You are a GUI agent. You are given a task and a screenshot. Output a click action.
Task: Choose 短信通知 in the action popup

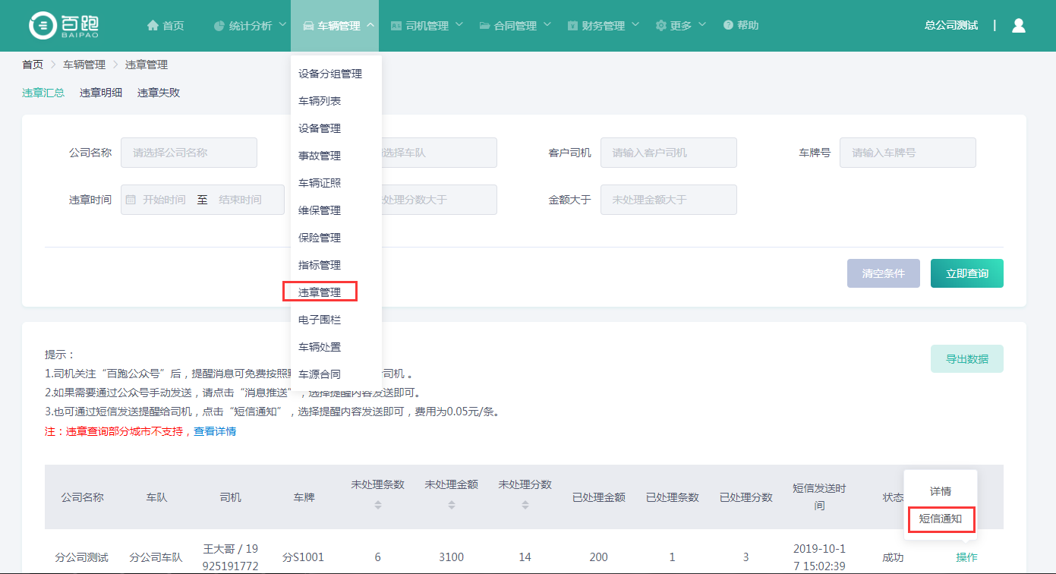pyautogui.click(x=940, y=519)
